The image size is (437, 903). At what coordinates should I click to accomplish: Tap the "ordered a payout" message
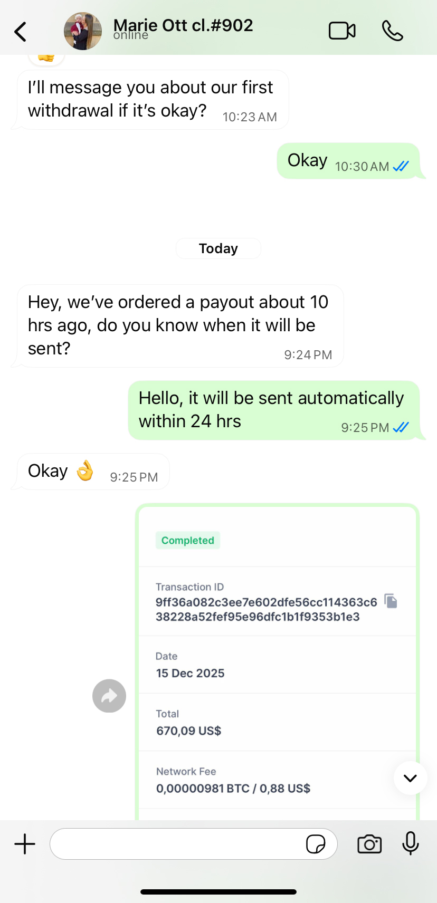pos(179,325)
